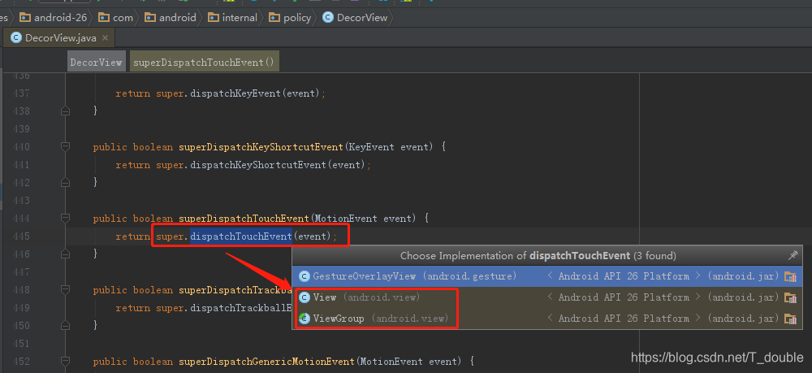Click the superDispatchTouchEvent() structure breadcrumb
The height and width of the screenshot is (373, 812).
(204, 62)
